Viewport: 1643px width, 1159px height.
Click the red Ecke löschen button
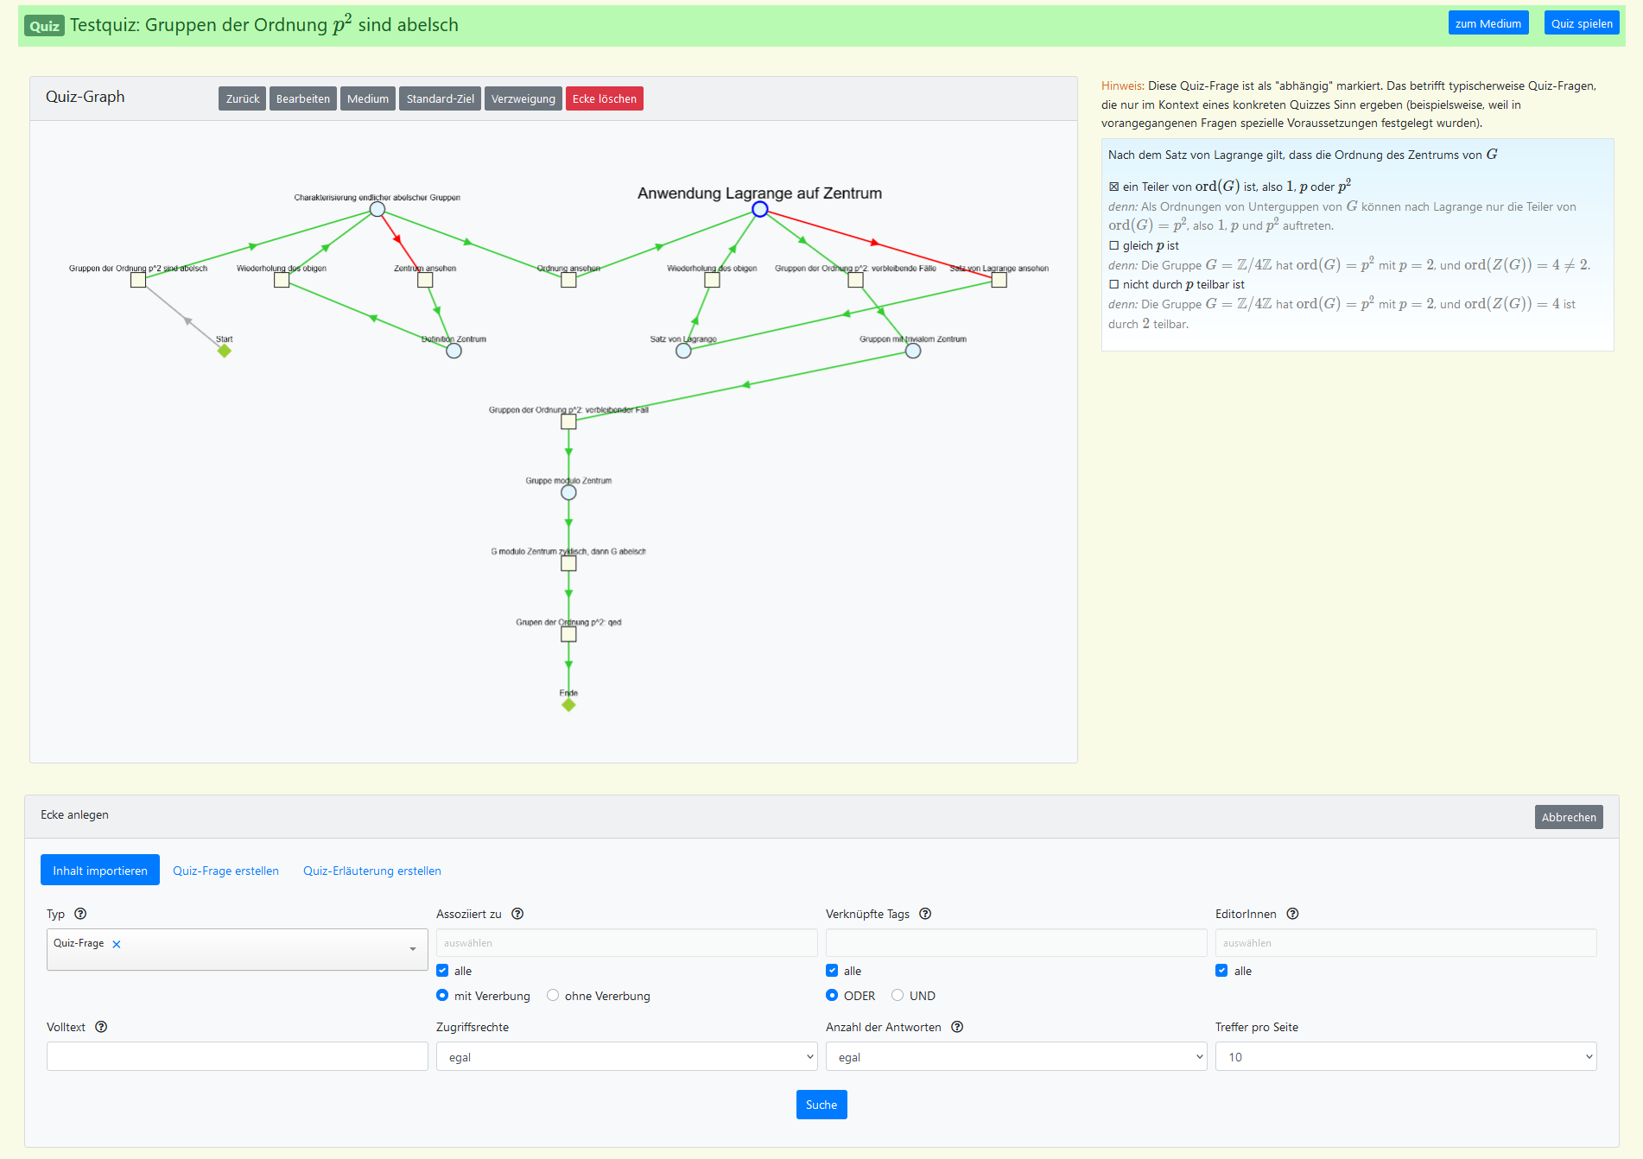pos(604,98)
